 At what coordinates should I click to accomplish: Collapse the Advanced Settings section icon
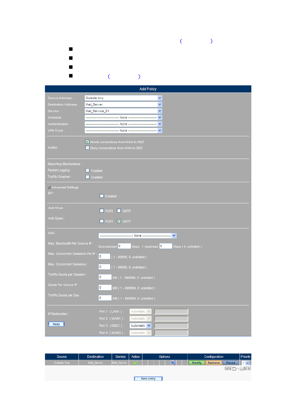point(49,187)
